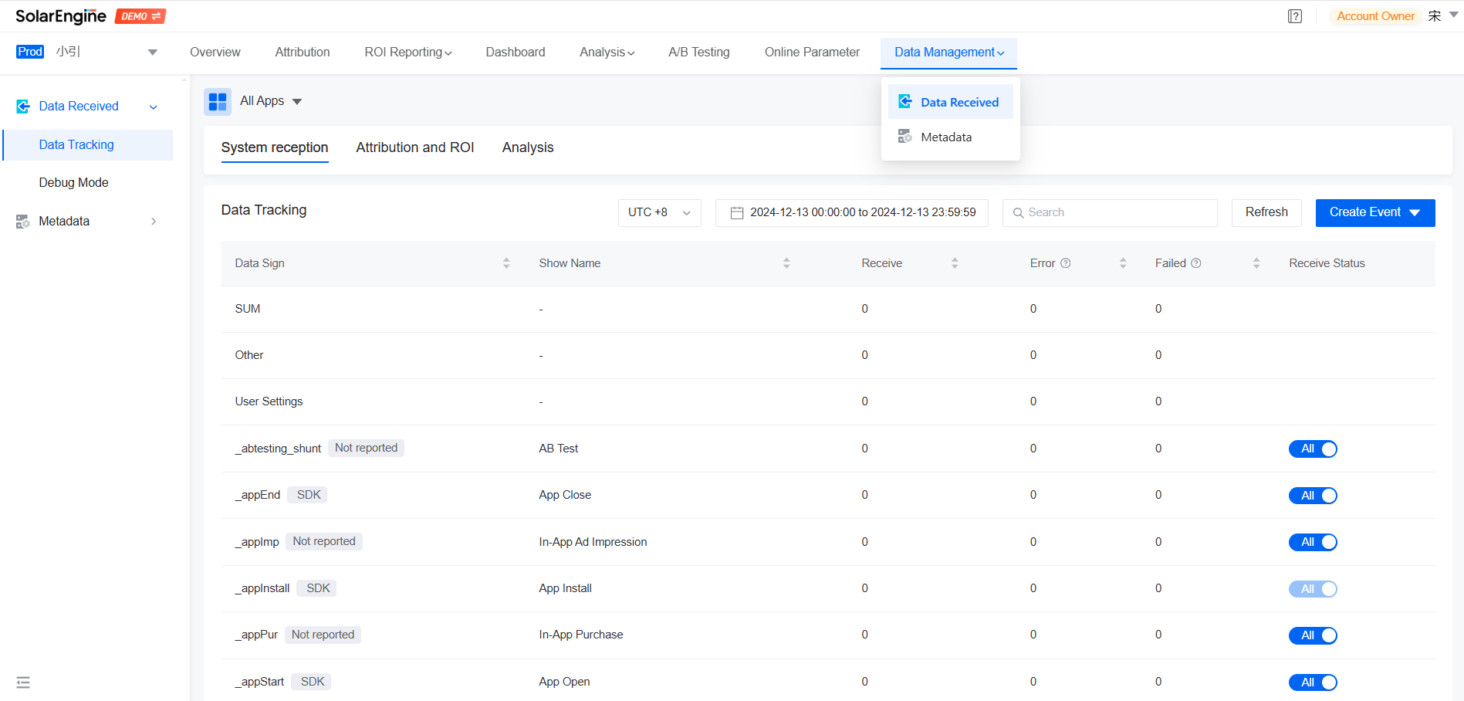Click the Refresh button

point(1266,212)
